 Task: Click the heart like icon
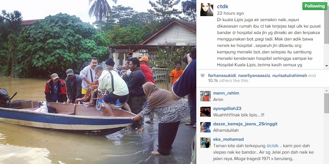point(202,76)
